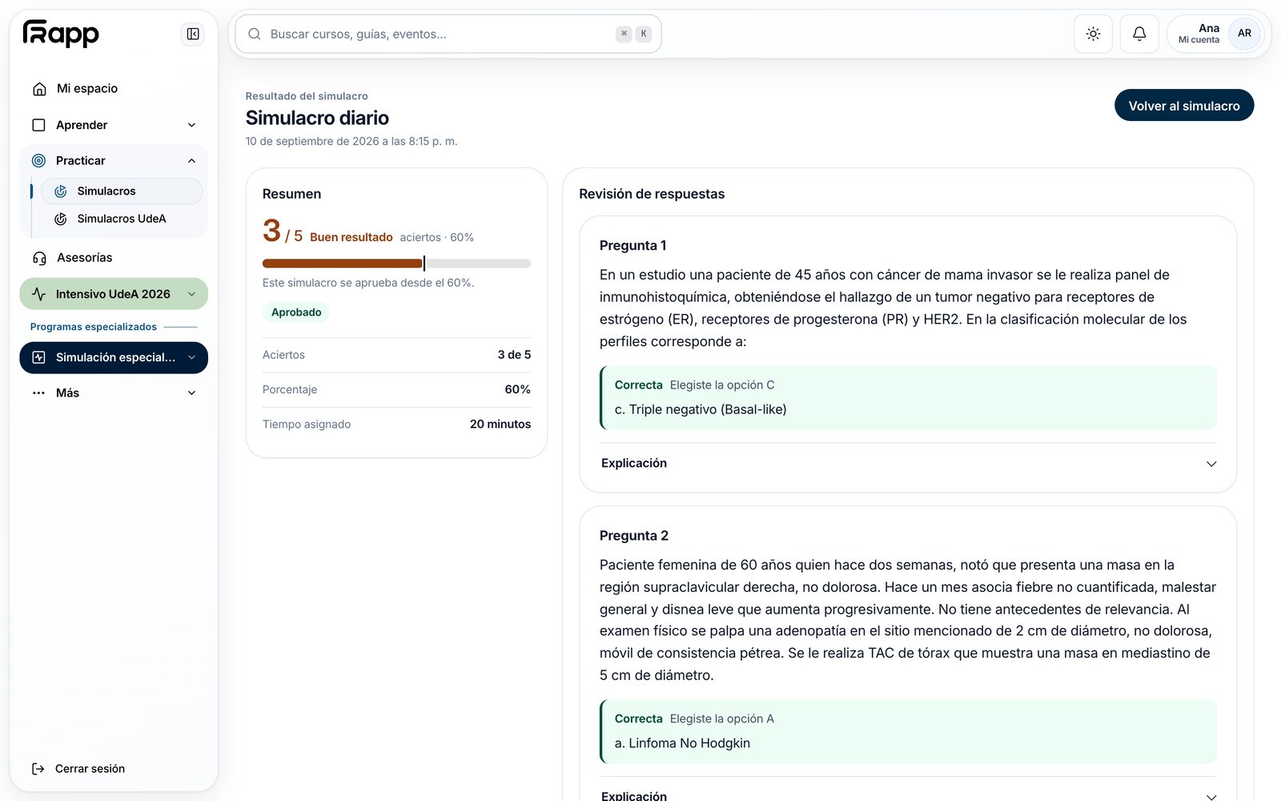Click the Asesorías headset icon
The image size is (1281, 801).
[x=39, y=258]
